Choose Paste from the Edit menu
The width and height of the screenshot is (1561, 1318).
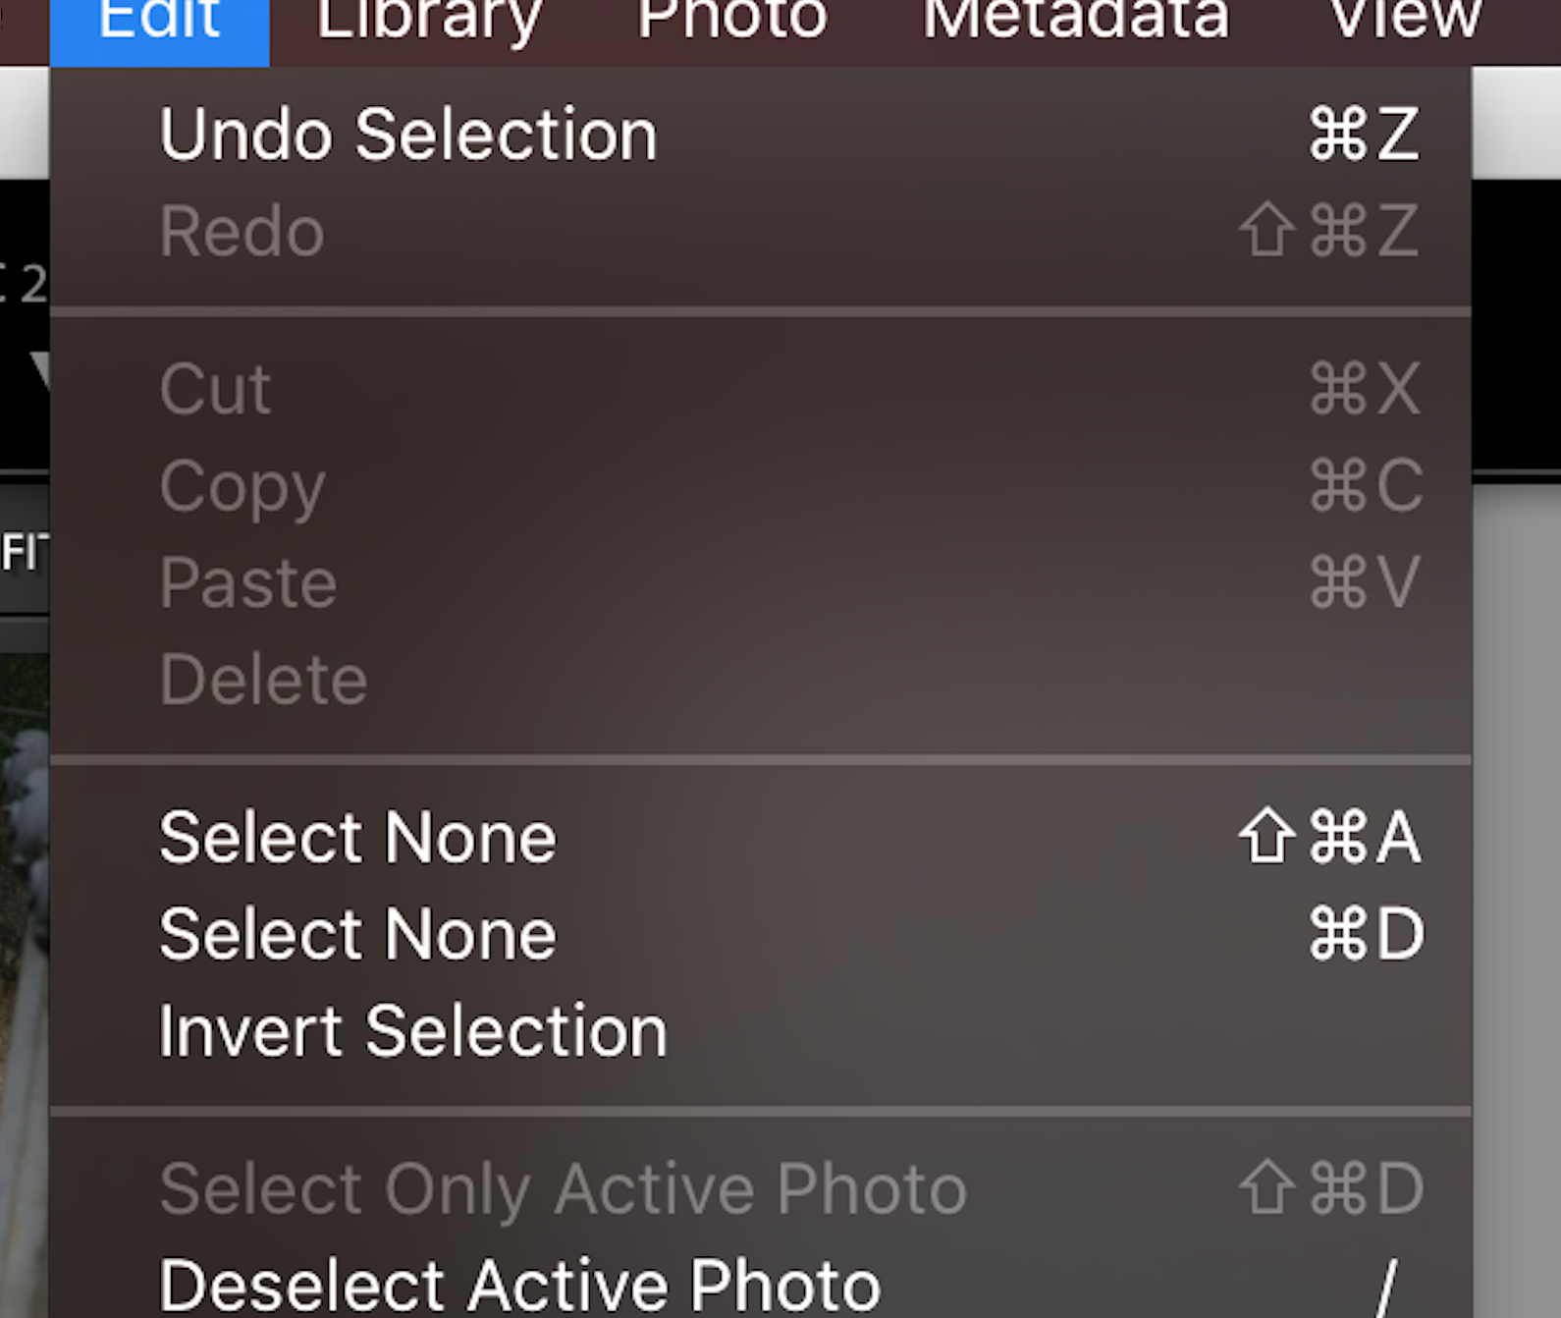[248, 582]
